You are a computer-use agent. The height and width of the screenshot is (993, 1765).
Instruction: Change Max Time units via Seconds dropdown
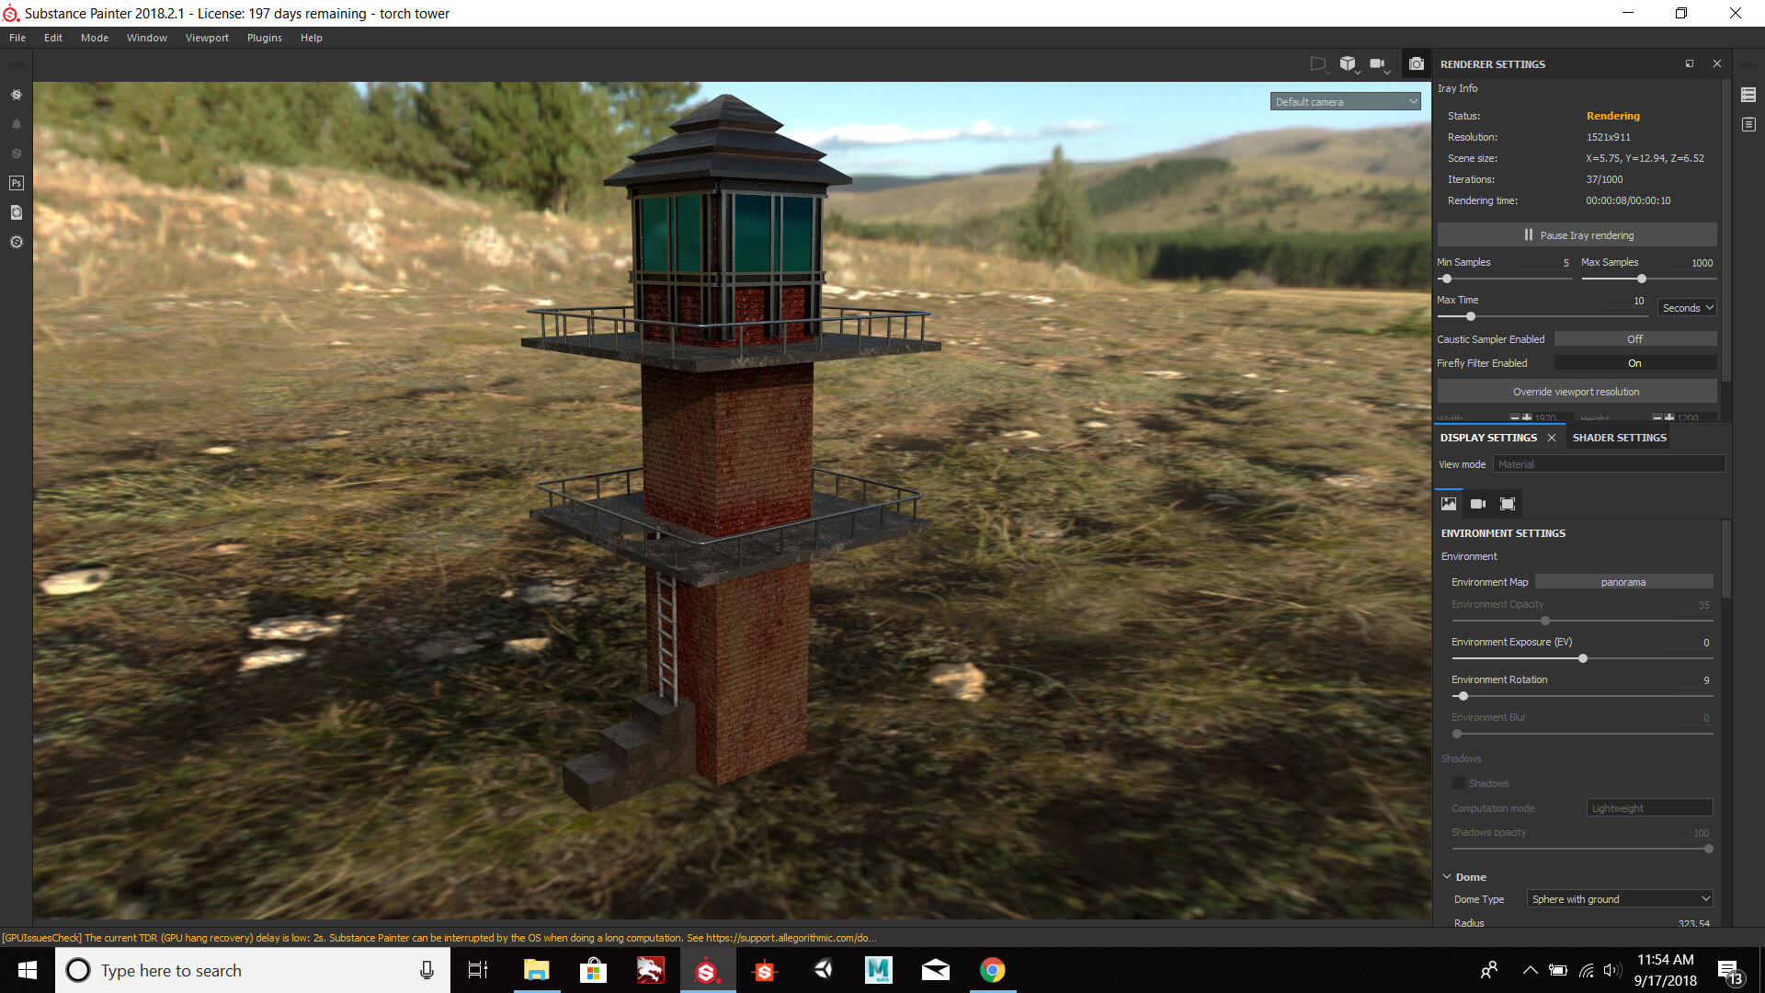pos(1686,307)
